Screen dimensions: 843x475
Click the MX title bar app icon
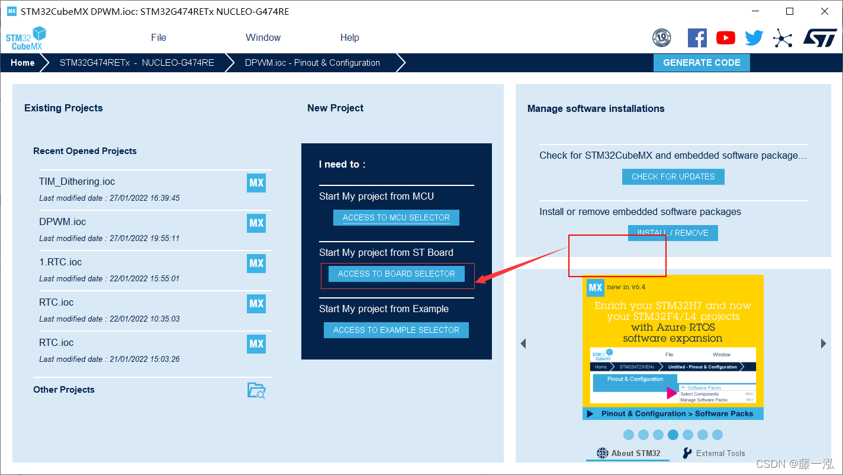11,11
